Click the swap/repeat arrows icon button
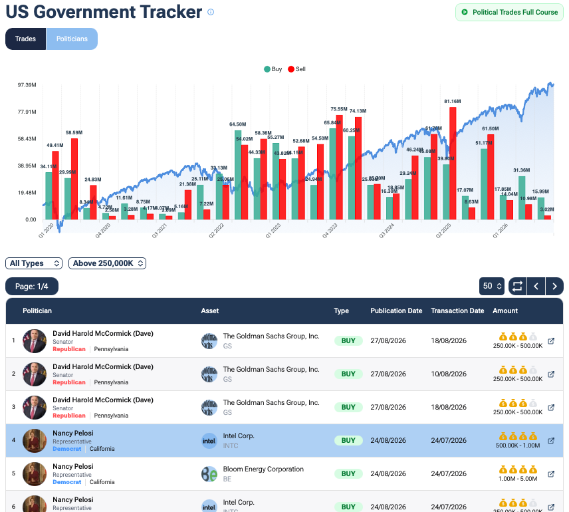The width and height of the screenshot is (569, 512). coord(517,286)
